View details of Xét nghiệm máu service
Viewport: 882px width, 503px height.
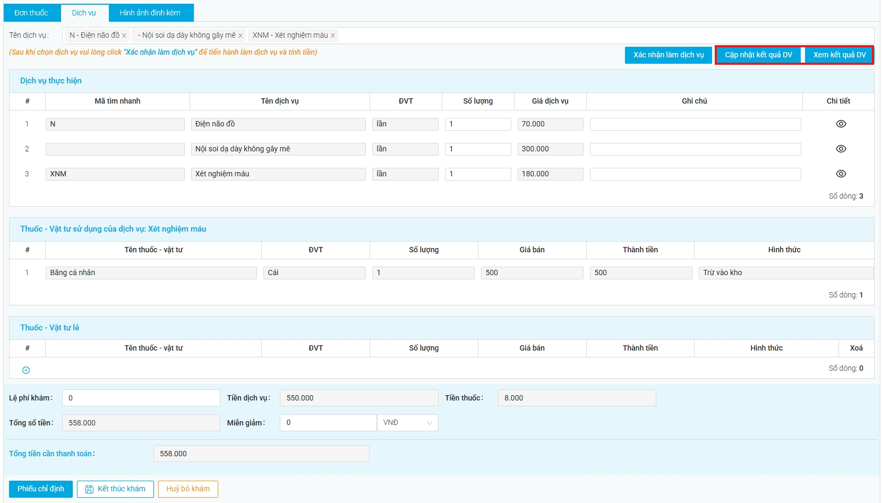pyautogui.click(x=841, y=174)
